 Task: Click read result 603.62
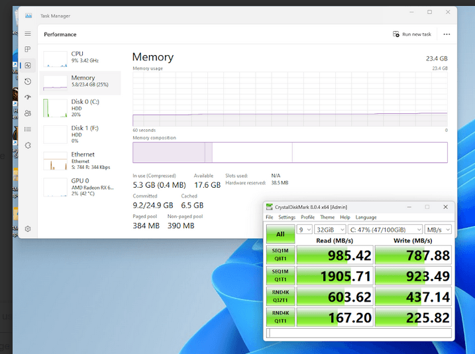335,296
